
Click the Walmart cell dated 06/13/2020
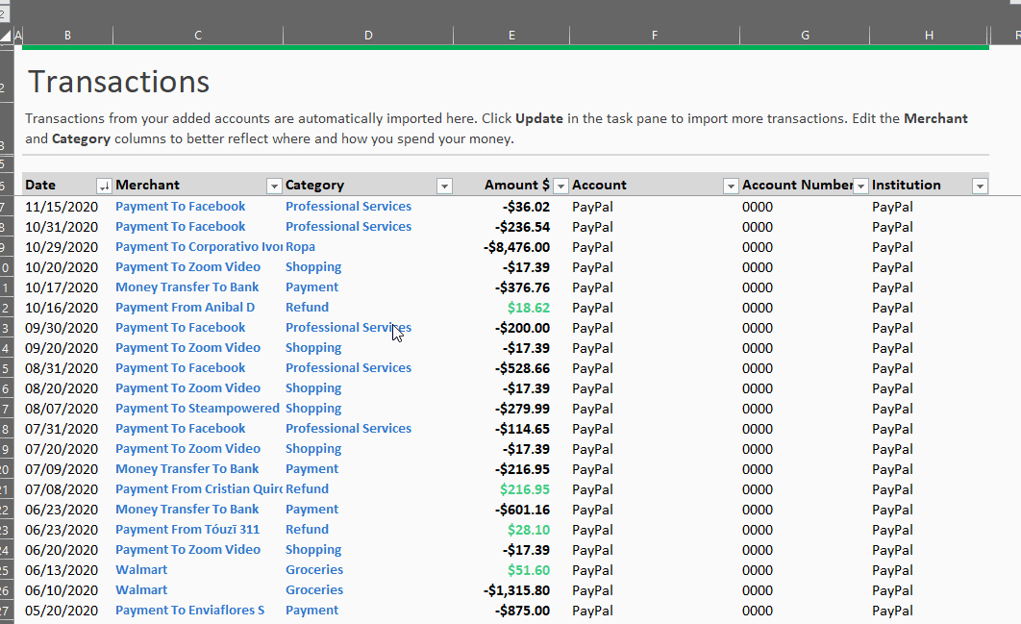point(141,570)
